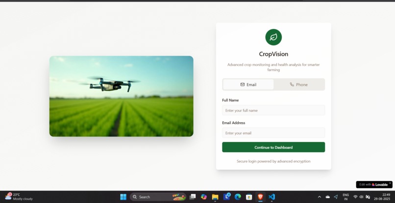The width and height of the screenshot is (395, 203).
Task: Click the volume speaker tray icon
Action: coord(362,197)
